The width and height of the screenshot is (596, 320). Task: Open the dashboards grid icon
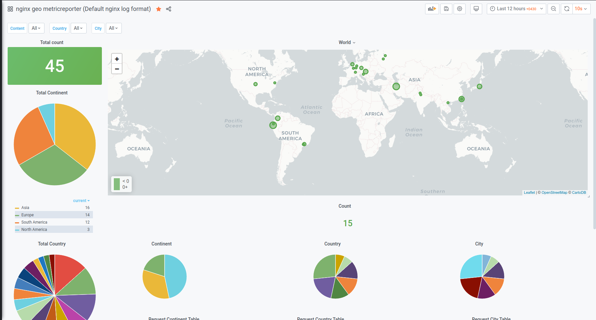coord(10,9)
